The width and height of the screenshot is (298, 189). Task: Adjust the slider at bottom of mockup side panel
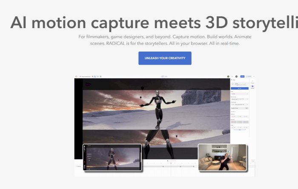click(240, 129)
